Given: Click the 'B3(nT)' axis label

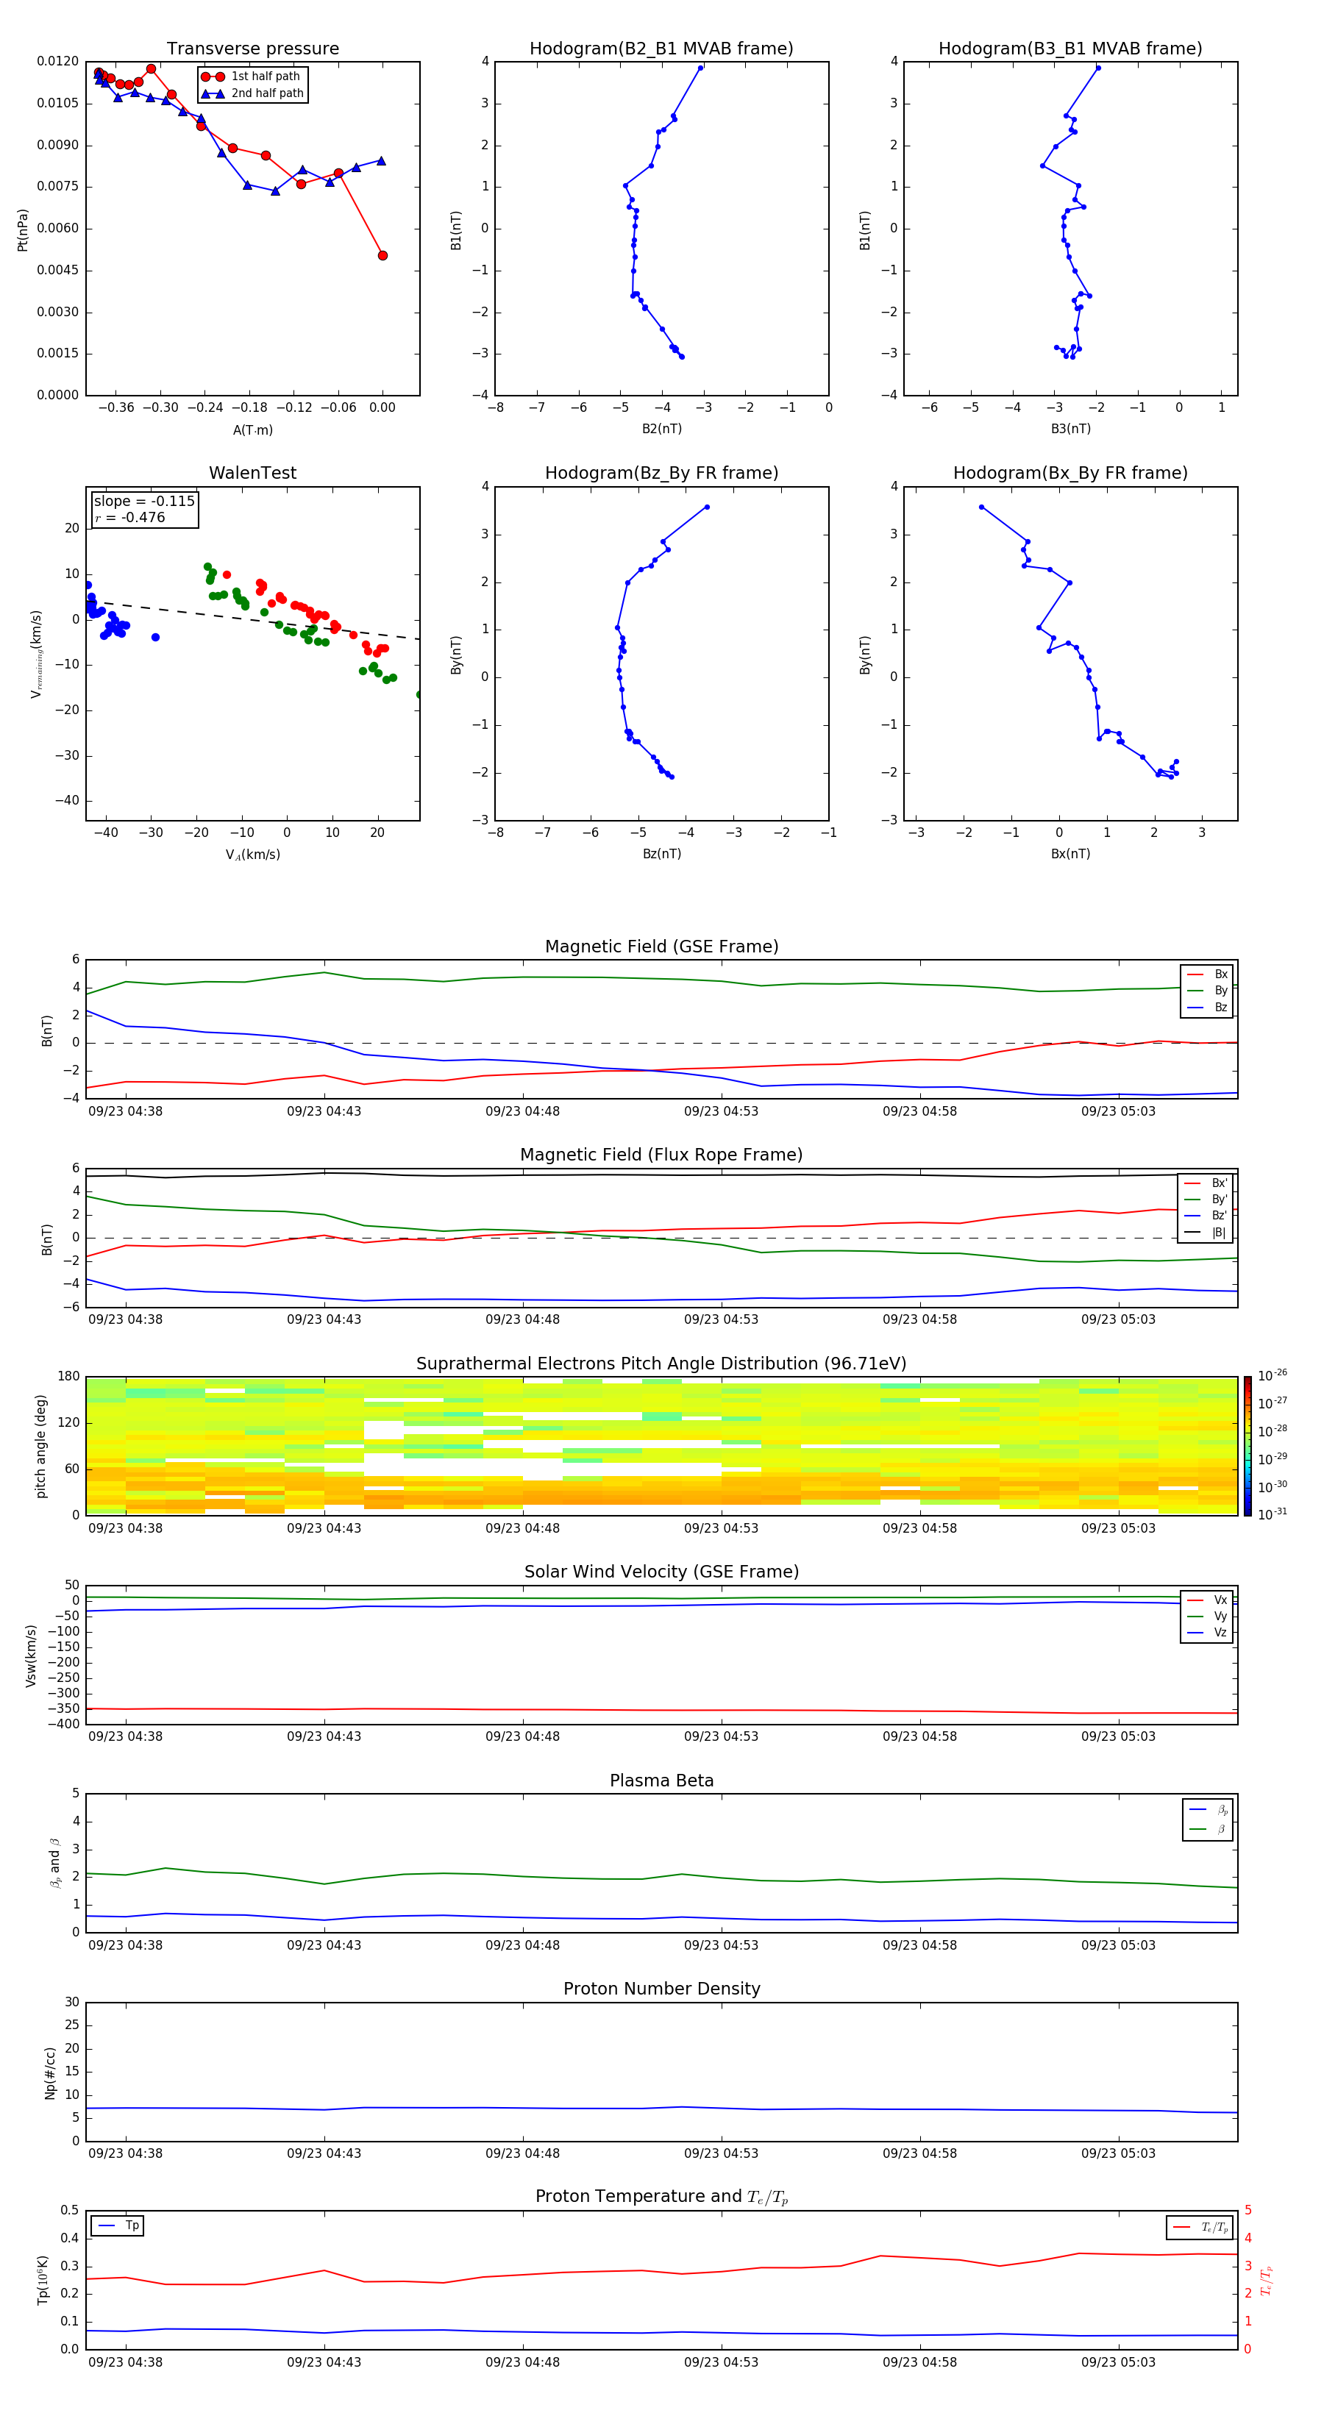Looking at the screenshot, I should (1070, 429).
